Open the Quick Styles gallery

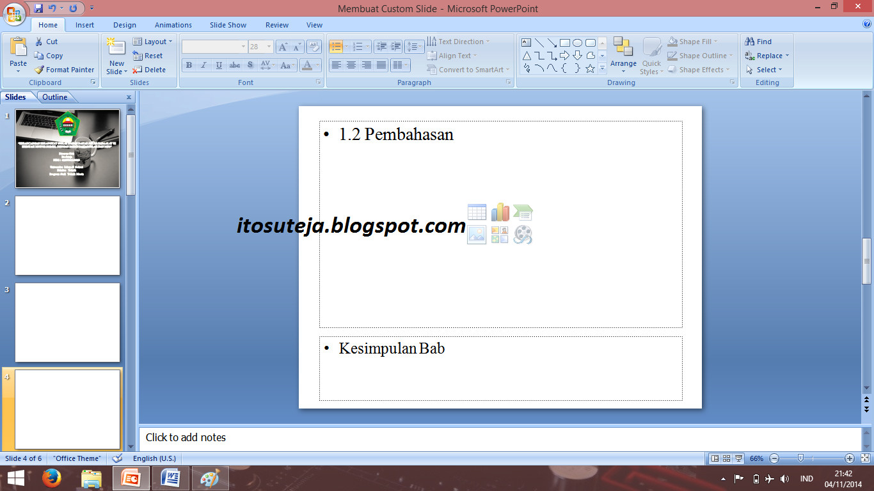(x=651, y=56)
